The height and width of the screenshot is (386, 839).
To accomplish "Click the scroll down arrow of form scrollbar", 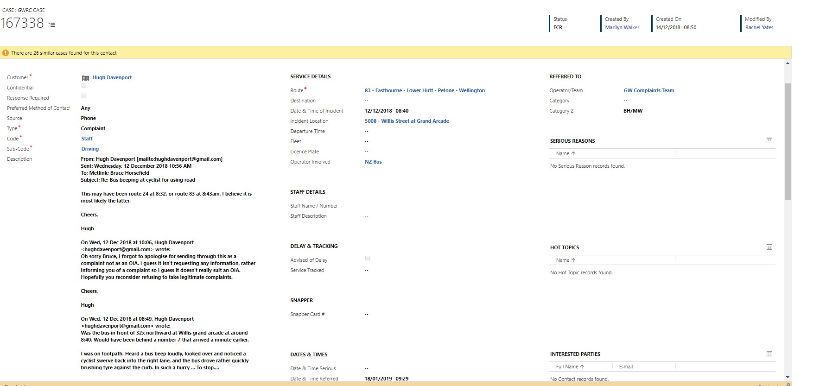I will (788, 377).
